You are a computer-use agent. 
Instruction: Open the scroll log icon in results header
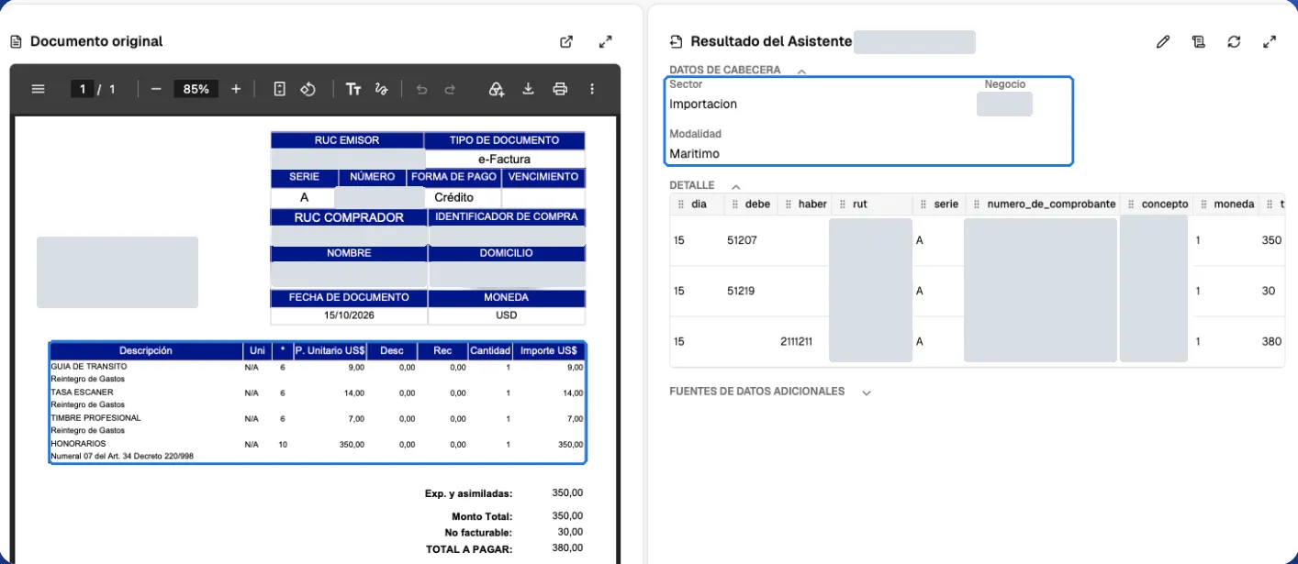[1198, 41]
